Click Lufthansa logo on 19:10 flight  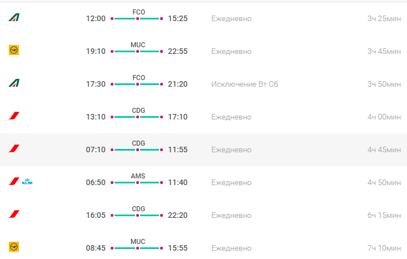point(14,51)
